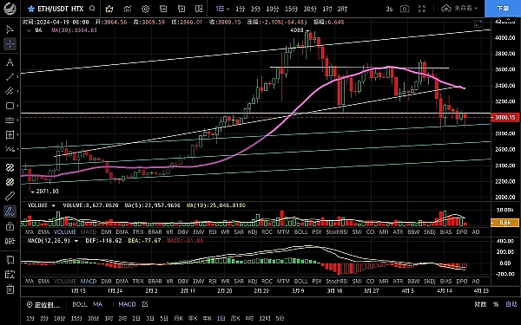Screen dimensions: 521x325
Task: Click the 定位到... locate button
Action: (43, 305)
